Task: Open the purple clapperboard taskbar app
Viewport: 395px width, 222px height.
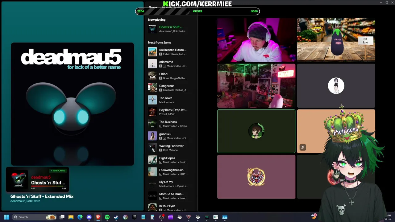Action: [170, 217]
